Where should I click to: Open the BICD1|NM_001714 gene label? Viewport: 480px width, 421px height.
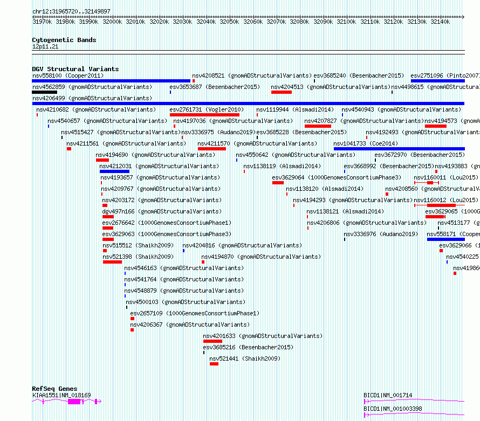click(388, 395)
